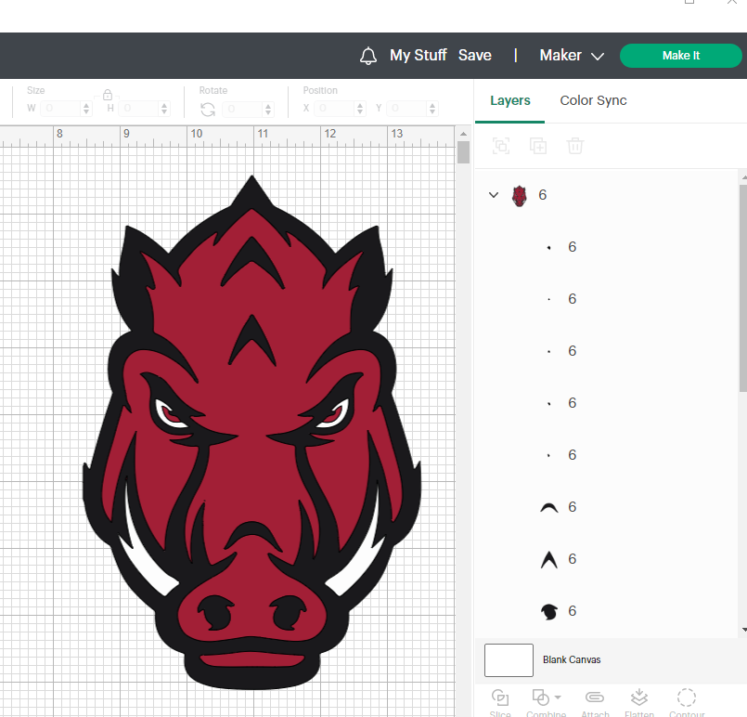This screenshot has height=717, width=747.
Task: Select the chevron arrow shape layer
Action: pos(548,559)
